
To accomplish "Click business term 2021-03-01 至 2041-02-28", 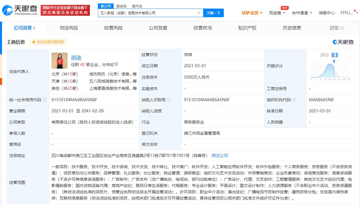I will (x=78, y=111).
